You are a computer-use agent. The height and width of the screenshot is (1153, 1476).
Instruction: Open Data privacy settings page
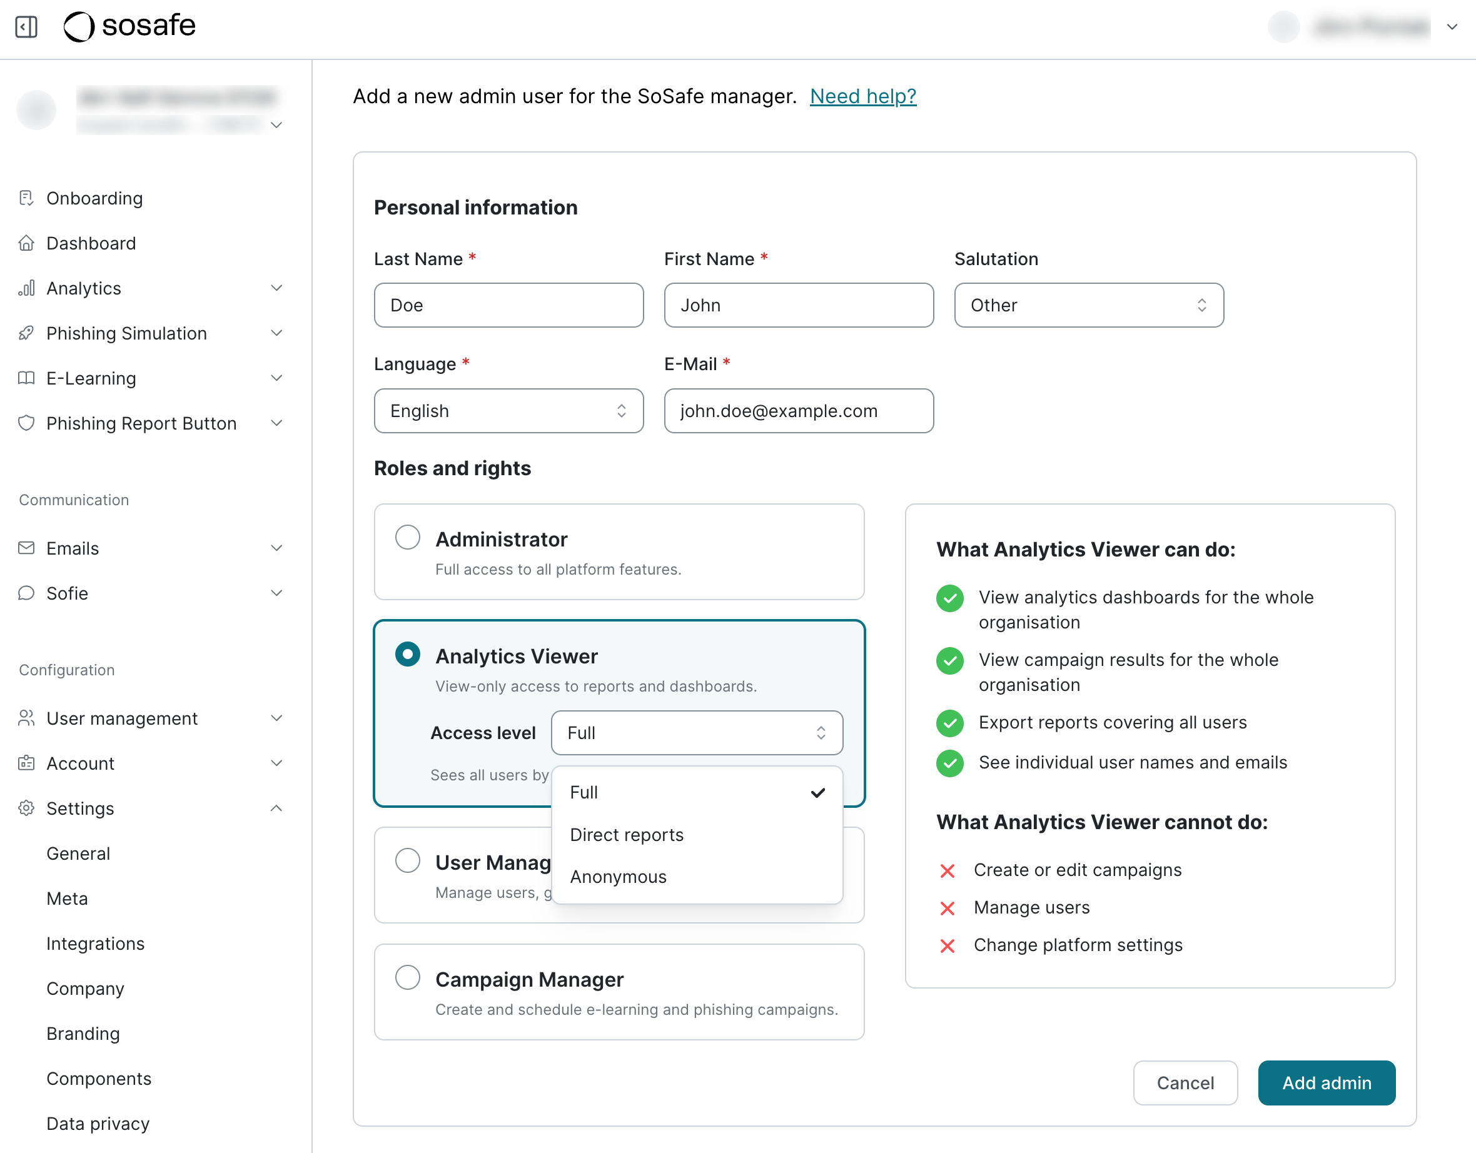(x=98, y=1123)
